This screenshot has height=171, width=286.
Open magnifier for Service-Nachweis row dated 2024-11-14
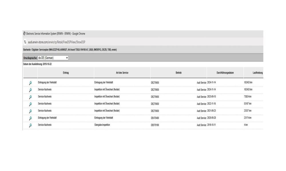30,90
